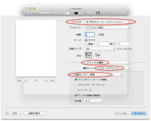151x121 pixels.
Task: Click the キャンセル button
Action: 121,113
